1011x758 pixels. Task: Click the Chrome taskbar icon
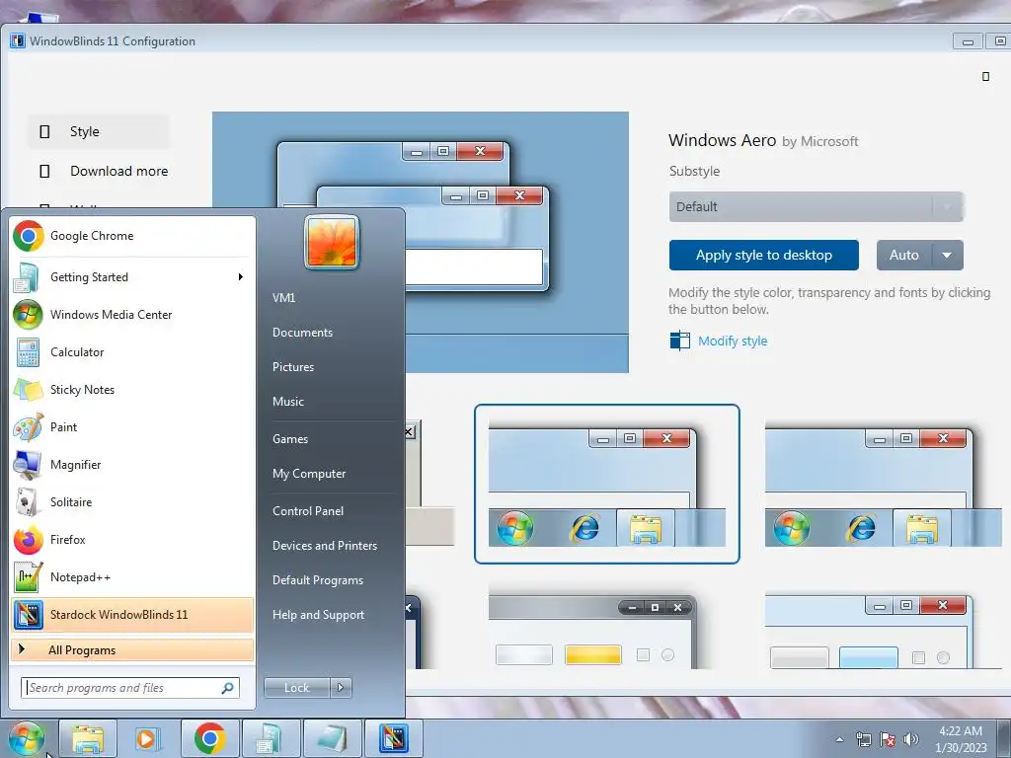[x=209, y=738]
